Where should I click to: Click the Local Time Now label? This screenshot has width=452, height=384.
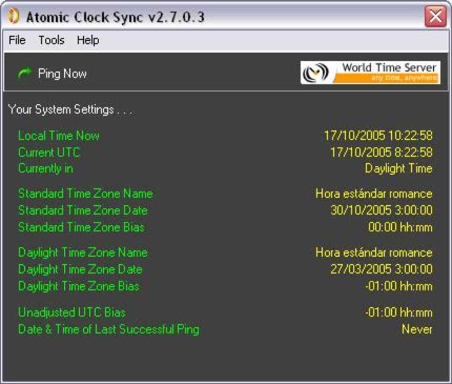[x=59, y=136]
